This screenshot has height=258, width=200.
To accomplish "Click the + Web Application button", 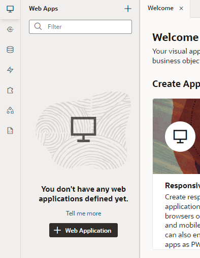I will 83,230.
